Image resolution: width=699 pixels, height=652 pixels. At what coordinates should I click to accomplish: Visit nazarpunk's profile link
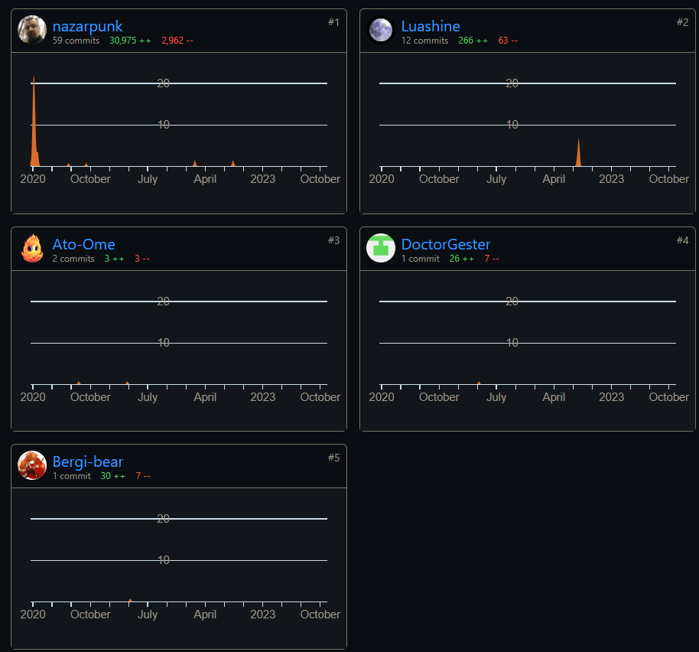point(87,26)
